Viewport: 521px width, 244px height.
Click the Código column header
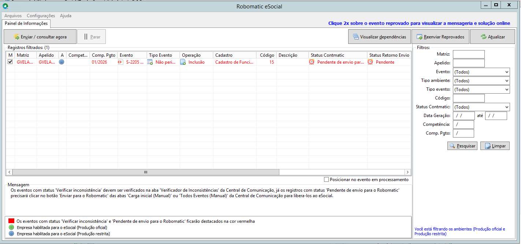pos(267,55)
